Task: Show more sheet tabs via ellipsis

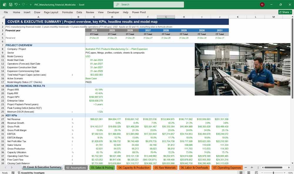Action: 246,168
